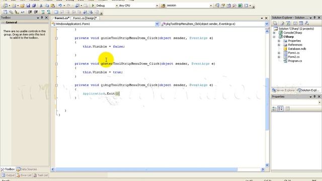
Task: Expand the References folder node
Action: click(279, 45)
